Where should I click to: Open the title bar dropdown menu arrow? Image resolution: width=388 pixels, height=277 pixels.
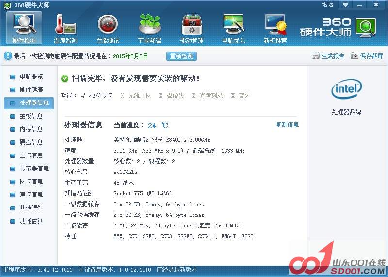345,5
